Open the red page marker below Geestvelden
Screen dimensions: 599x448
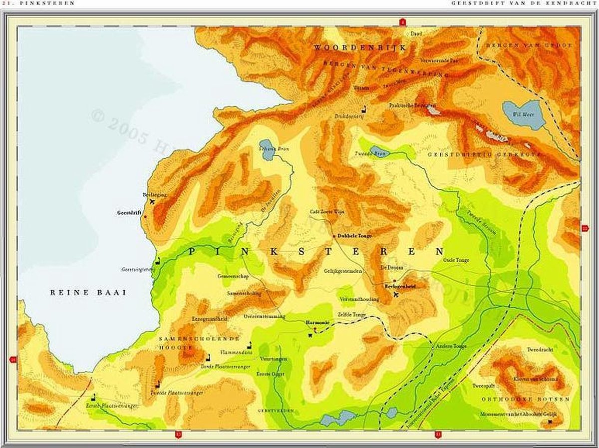178,435
